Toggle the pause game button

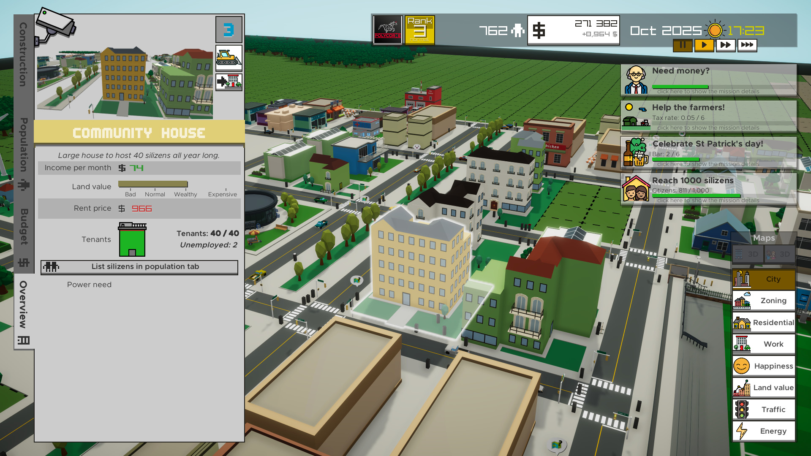click(x=683, y=45)
